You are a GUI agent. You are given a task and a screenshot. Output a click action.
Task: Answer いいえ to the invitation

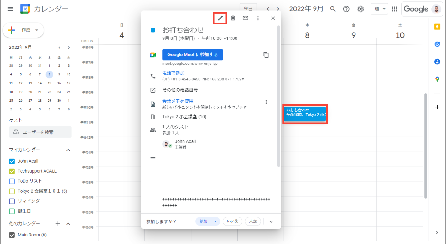pos(232,221)
